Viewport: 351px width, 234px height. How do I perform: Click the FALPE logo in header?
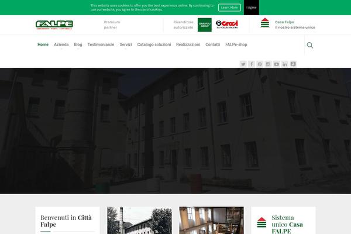tap(54, 25)
